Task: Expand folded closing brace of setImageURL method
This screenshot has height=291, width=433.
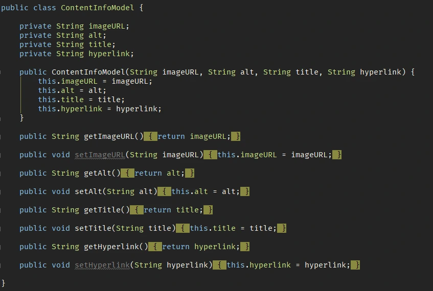Action: (337, 155)
